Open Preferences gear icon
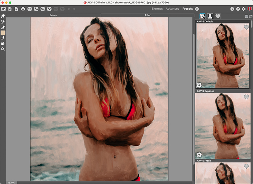253x184 pixels. [x=244, y=9]
